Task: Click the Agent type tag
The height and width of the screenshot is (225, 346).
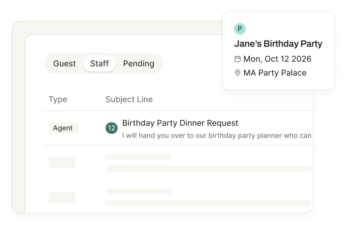Action: (x=63, y=128)
